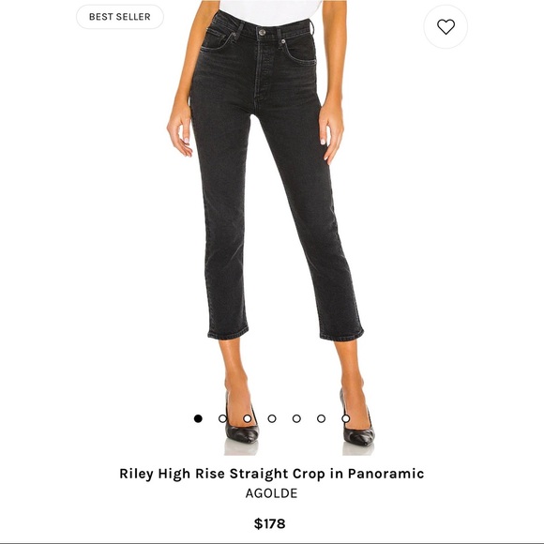Open last product image using seventh dot
Viewport: 544px width, 544px height.
click(346, 418)
